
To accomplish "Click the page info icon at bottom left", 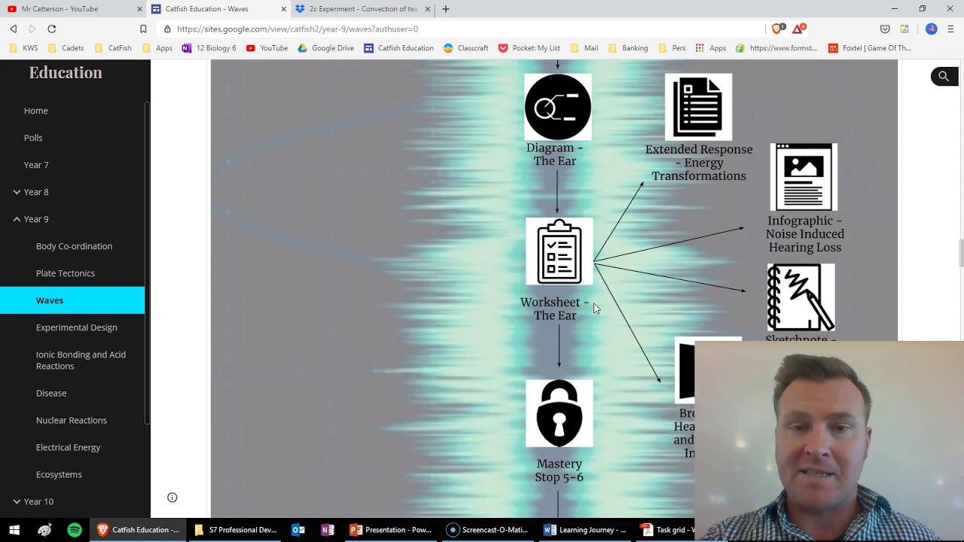I will [x=172, y=497].
